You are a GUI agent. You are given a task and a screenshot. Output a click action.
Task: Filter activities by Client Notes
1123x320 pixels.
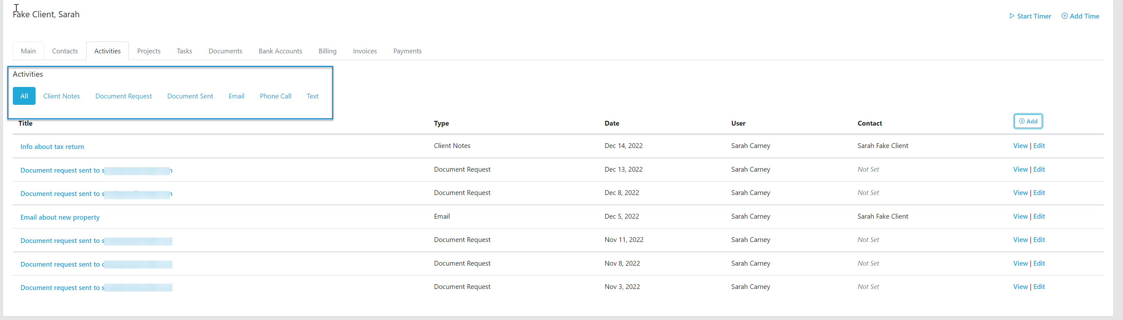pos(62,96)
